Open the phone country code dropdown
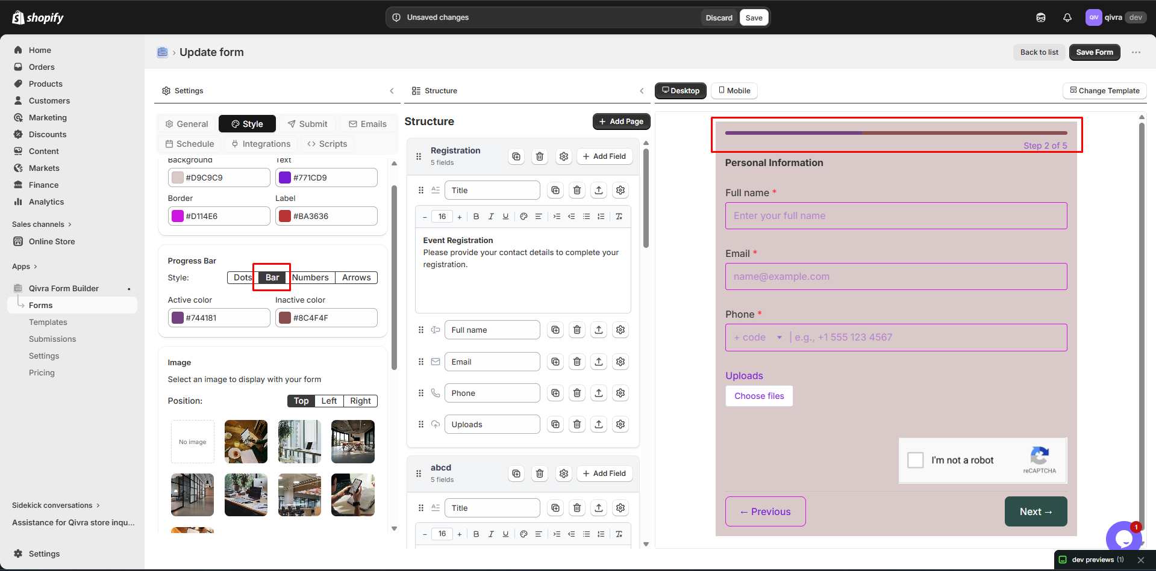Image resolution: width=1156 pixels, height=571 pixels. 758,338
